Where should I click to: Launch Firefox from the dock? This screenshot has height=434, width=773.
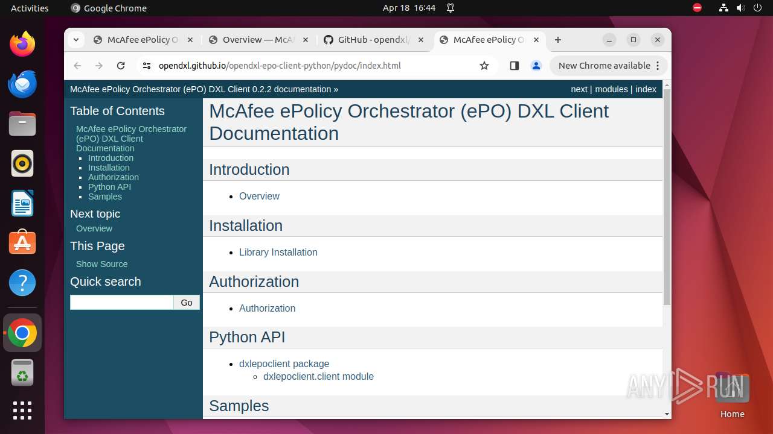[22, 44]
